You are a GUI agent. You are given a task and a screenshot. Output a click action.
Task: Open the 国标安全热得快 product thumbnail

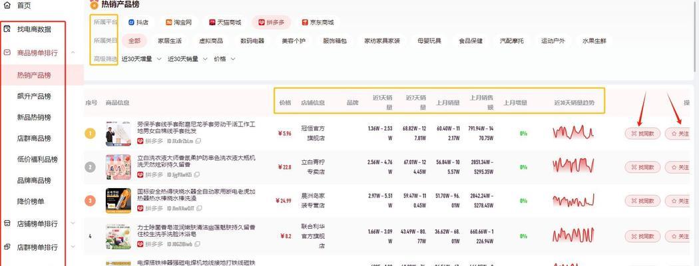pos(118,201)
